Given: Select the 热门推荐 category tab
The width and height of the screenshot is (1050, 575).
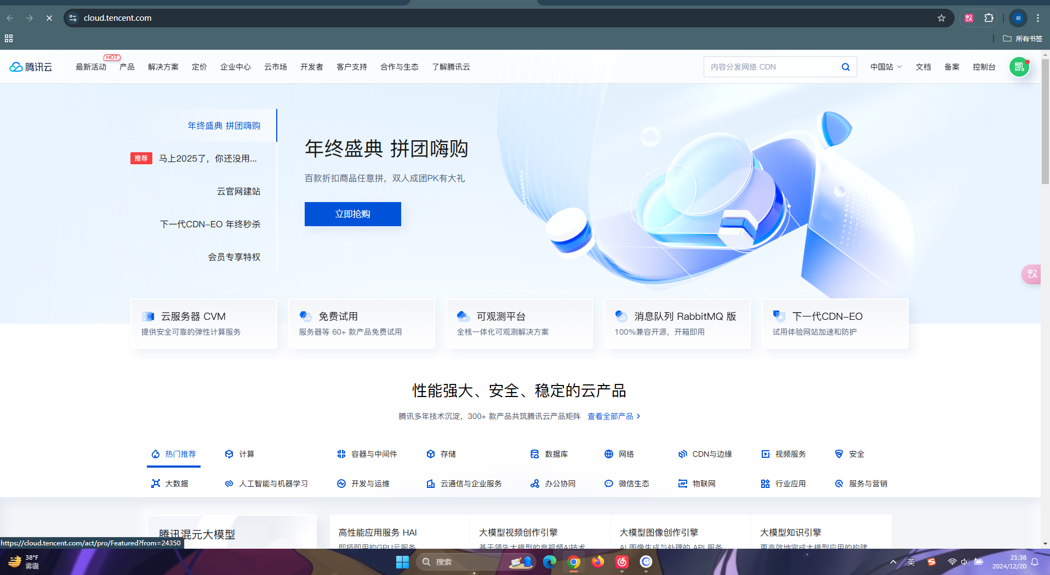Looking at the screenshot, I should pyautogui.click(x=174, y=454).
